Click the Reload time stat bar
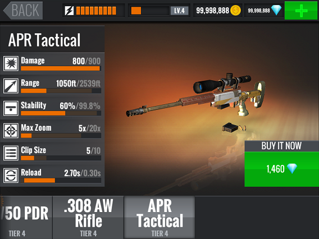Image resolution: width=319 pixels, height=239 pixels. pyautogui.click(x=61, y=180)
